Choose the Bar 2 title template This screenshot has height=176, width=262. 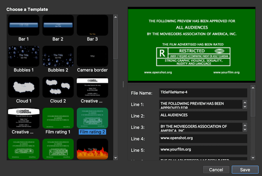coord(58,25)
